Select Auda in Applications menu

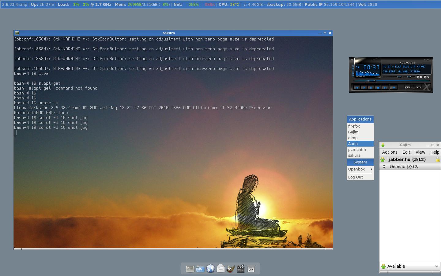pyautogui.click(x=360, y=144)
